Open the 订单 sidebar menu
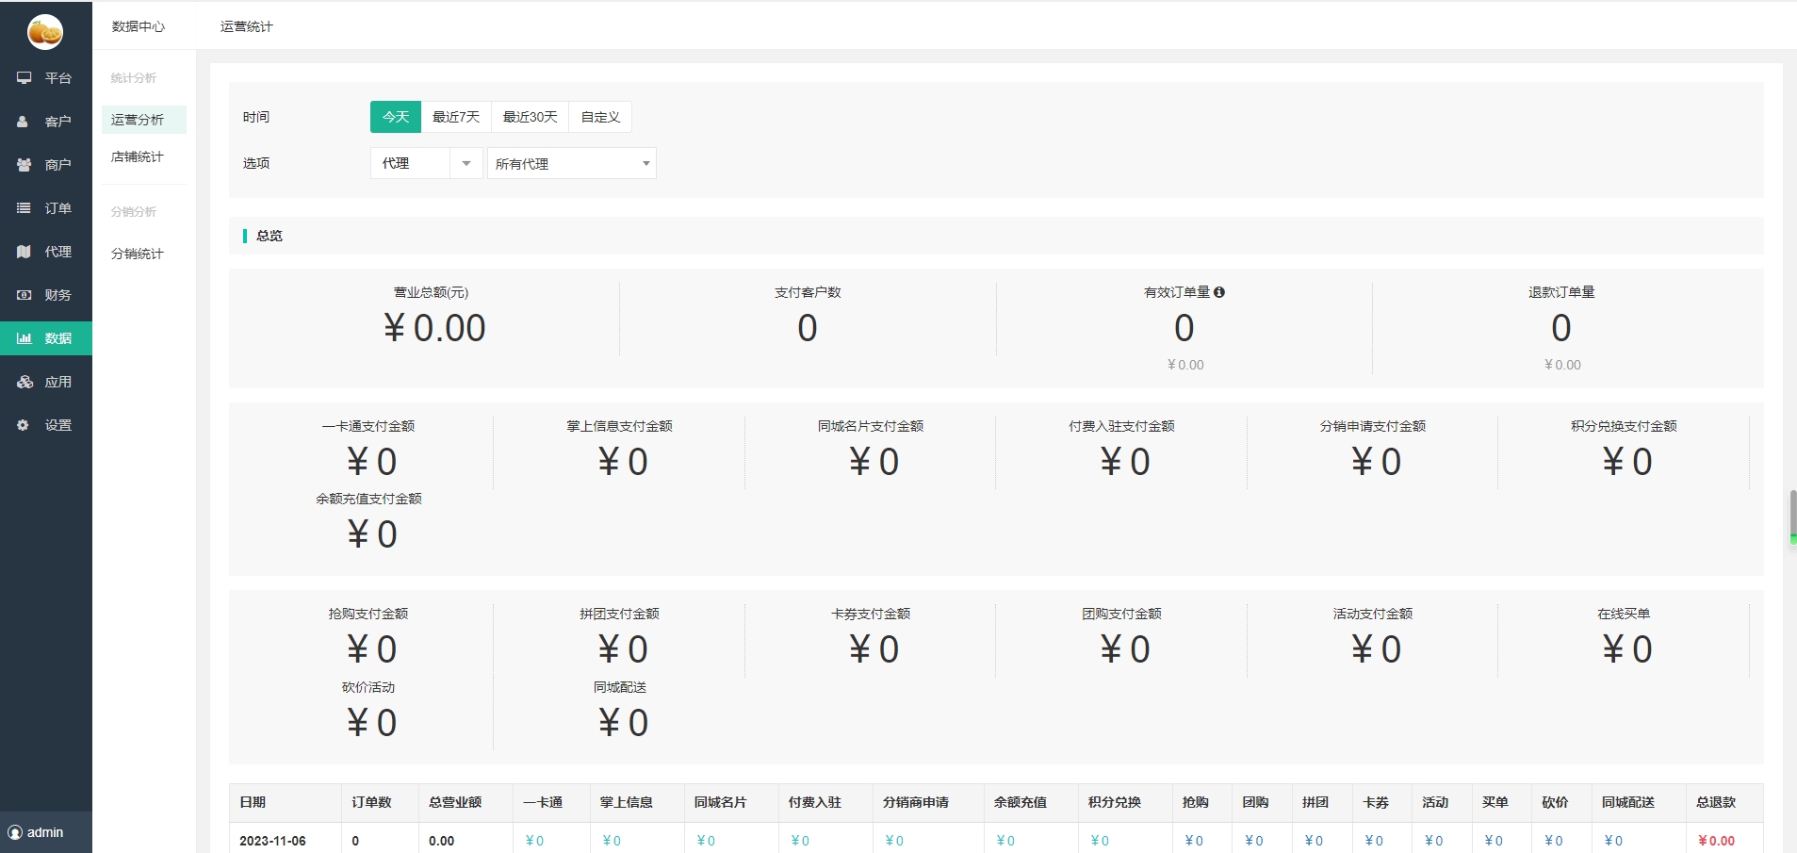Viewport: 1797px width, 853px height. [x=46, y=208]
